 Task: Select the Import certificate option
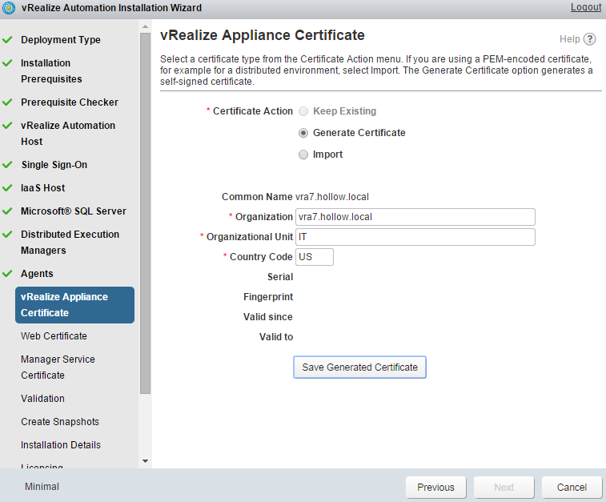(303, 155)
